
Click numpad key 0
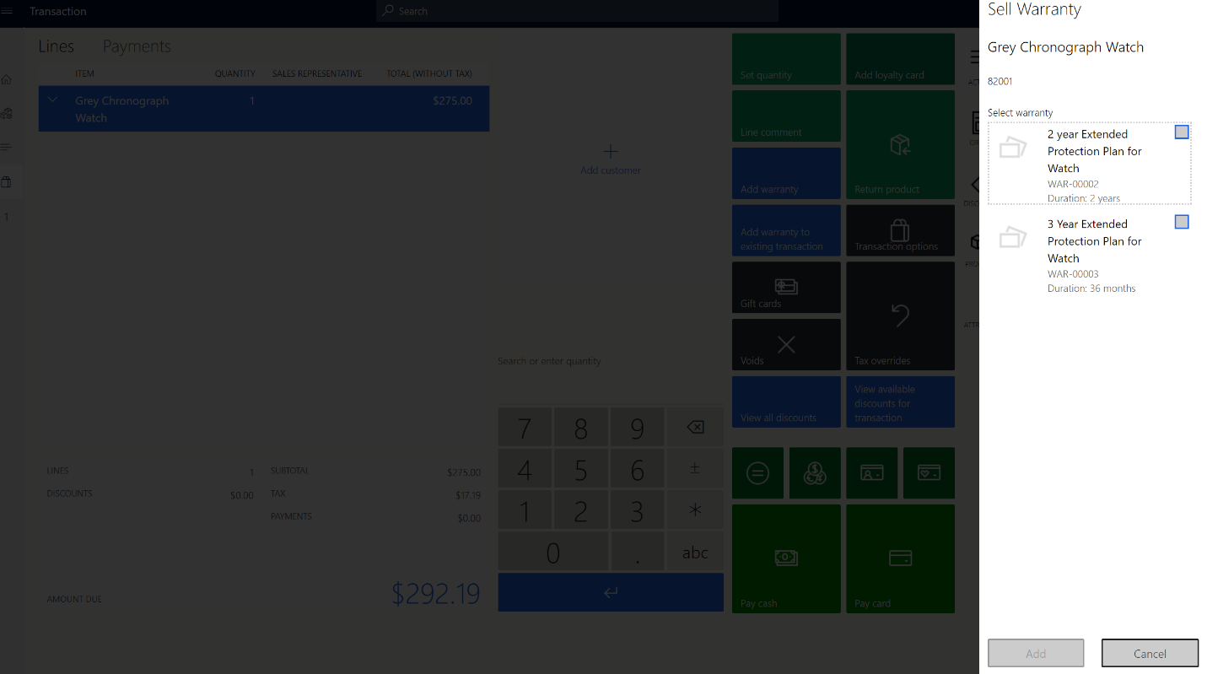(553, 552)
